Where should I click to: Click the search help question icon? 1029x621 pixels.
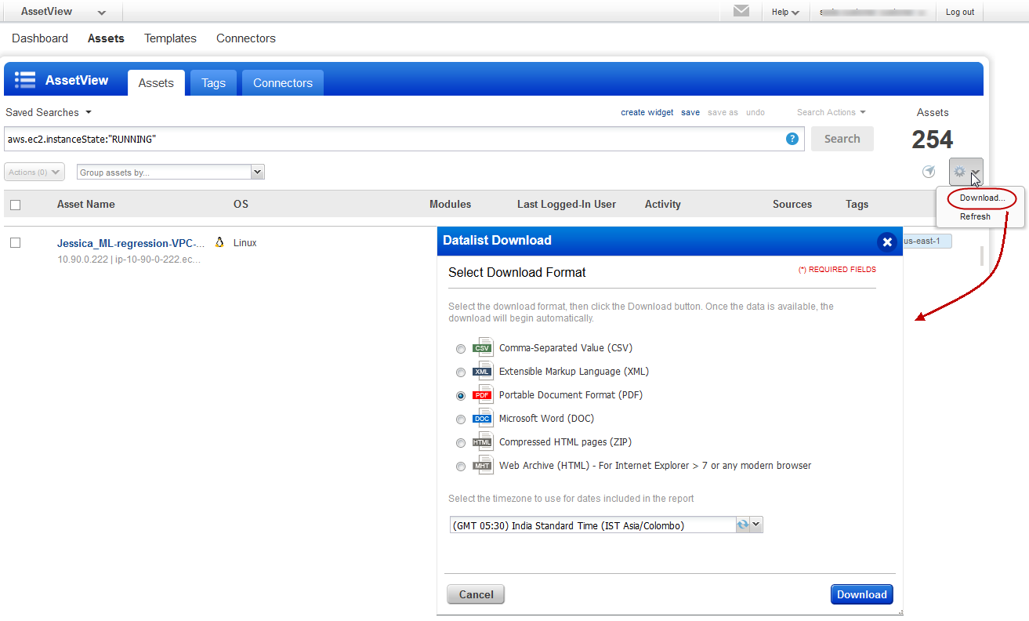[x=792, y=139]
